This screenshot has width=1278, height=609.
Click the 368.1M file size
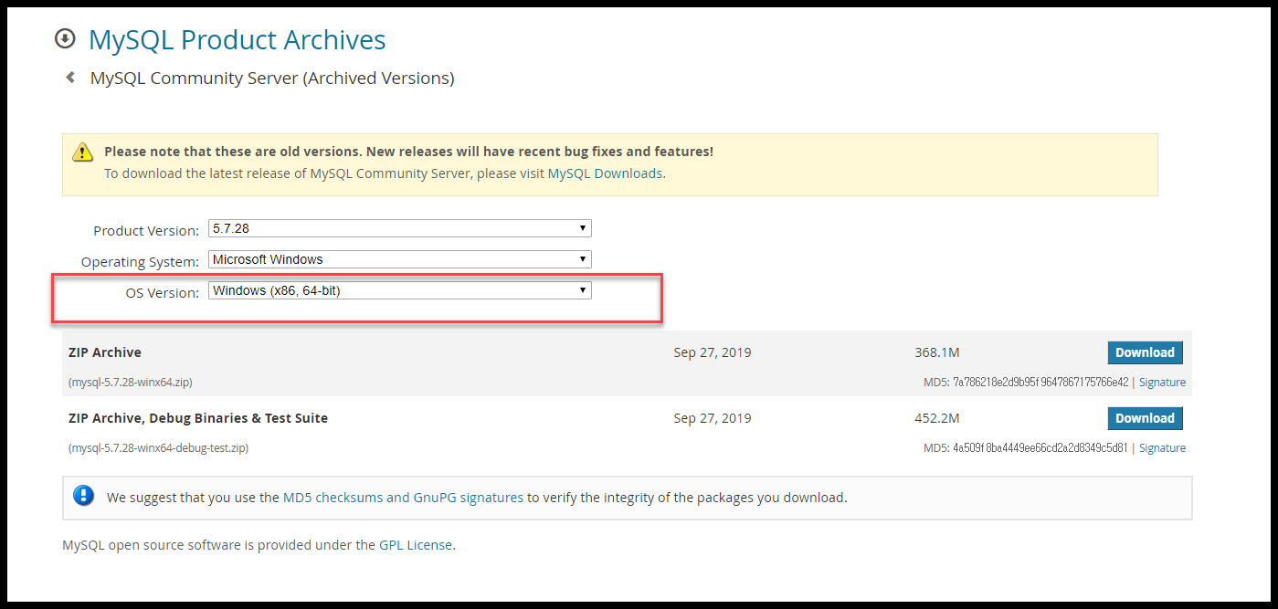coord(936,352)
